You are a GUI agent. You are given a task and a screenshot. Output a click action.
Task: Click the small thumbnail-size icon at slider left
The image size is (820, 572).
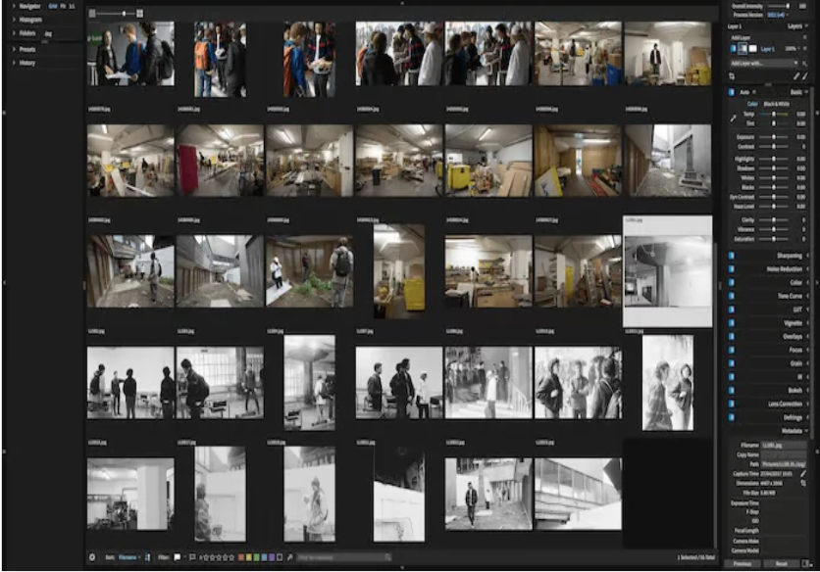[x=92, y=13]
